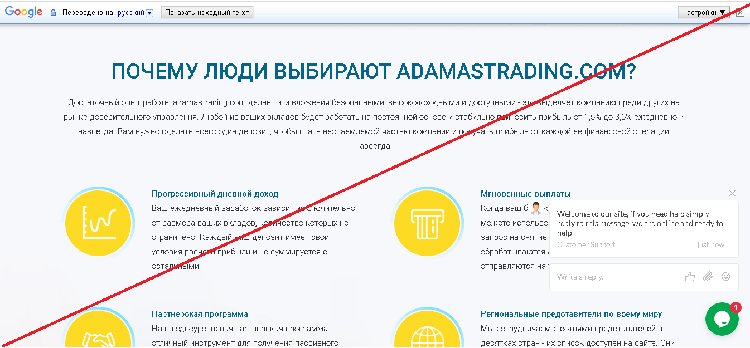Select Региональные представители по всему миру heading
This screenshot has height=348, width=750.
pos(572,314)
